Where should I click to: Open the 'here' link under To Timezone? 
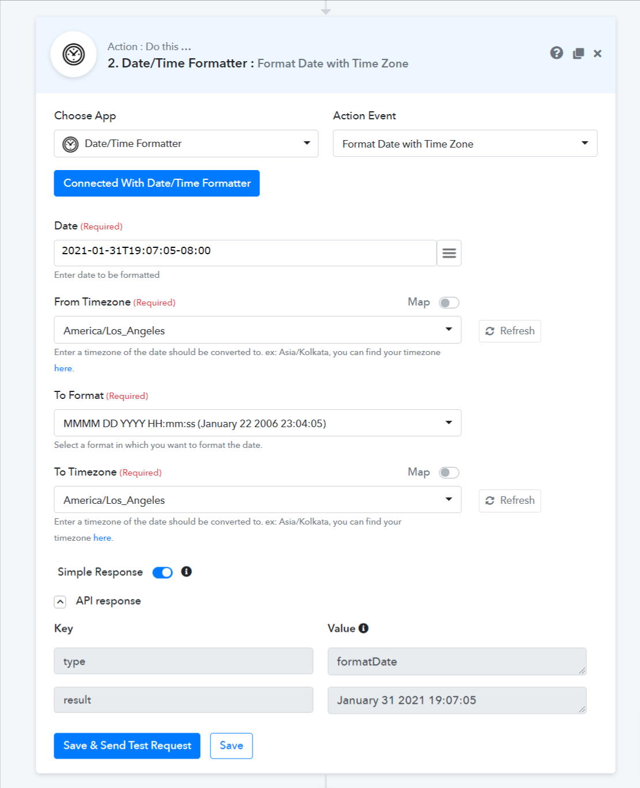click(x=103, y=538)
